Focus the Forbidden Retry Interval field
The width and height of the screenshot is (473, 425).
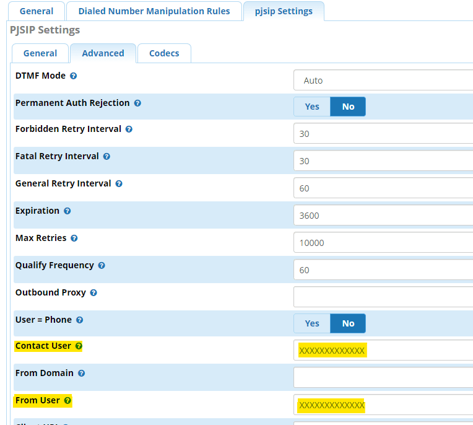point(383,133)
